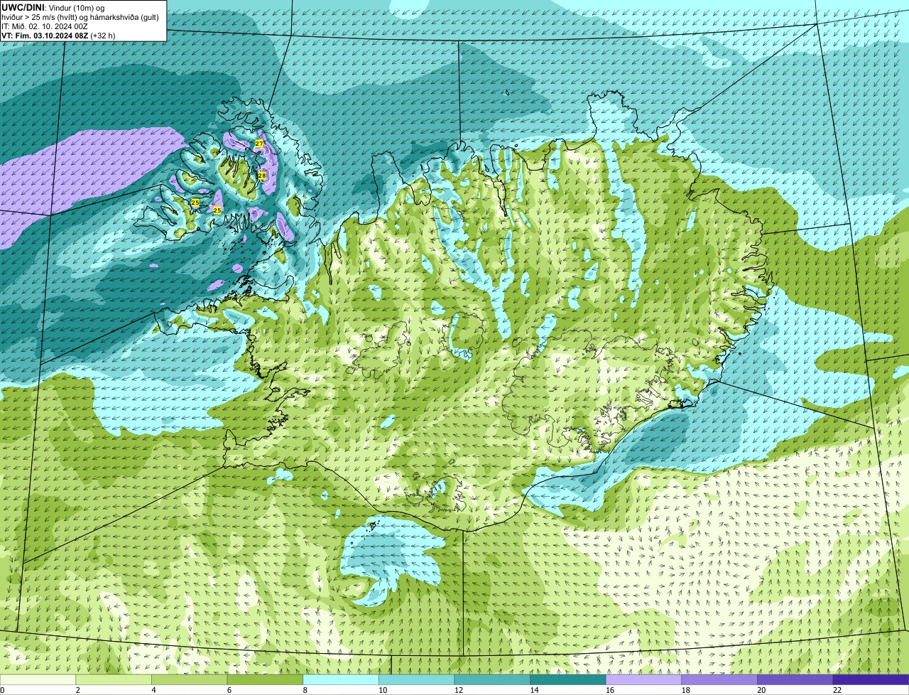Viewport: 909px width, 695px height.
Task: Select the 14–16 m/s dark teal legend swatch
Action: [x=567, y=680]
